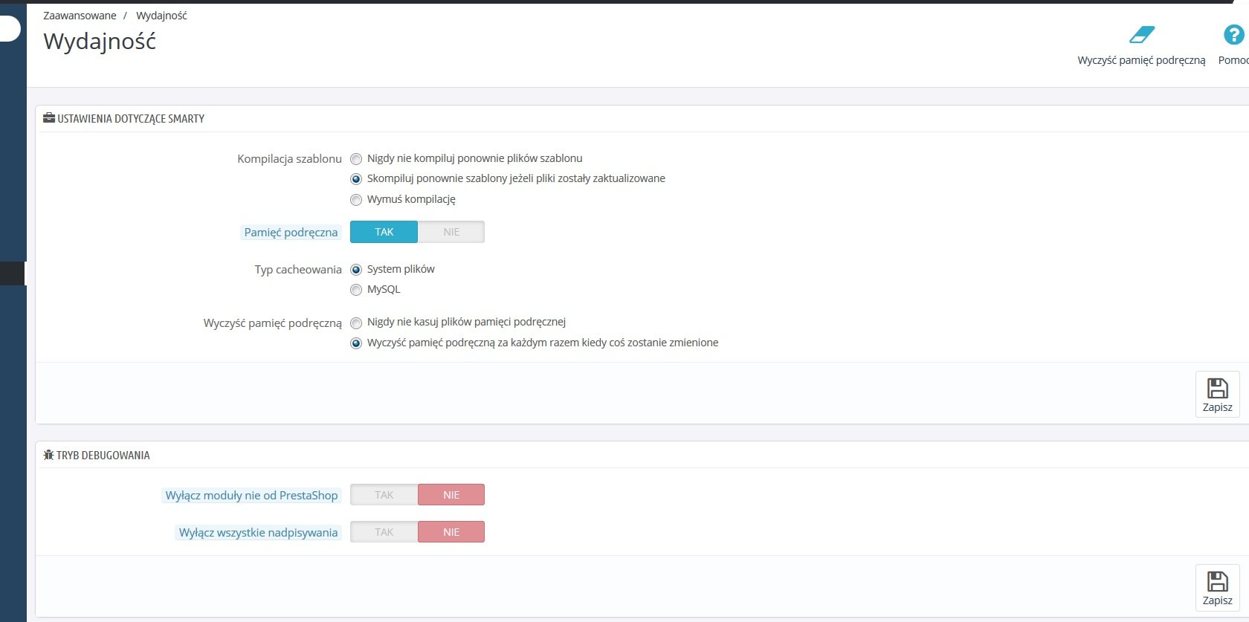Open the Pomoc help question-mark icon
The image size is (1249, 622).
(1233, 35)
